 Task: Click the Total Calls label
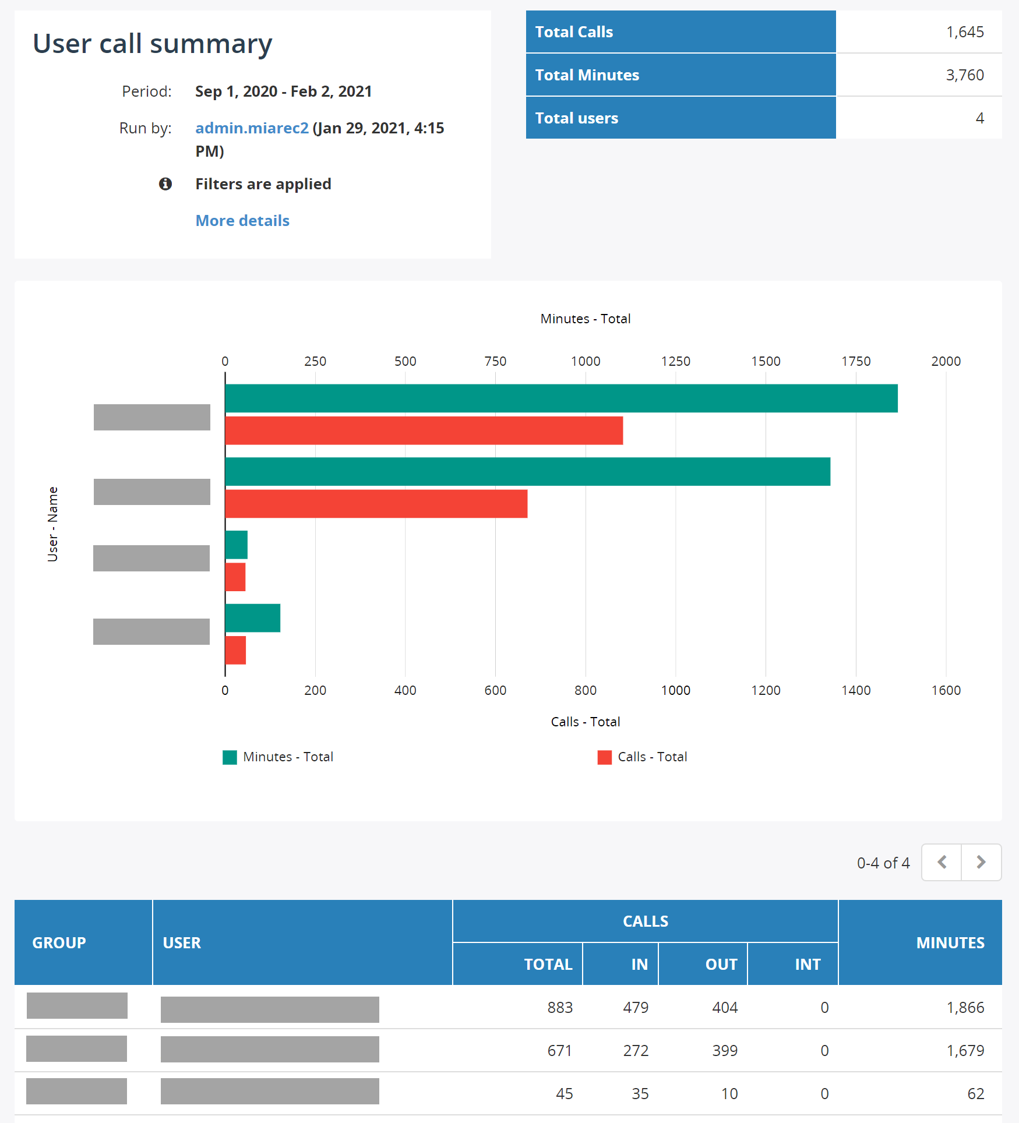pyautogui.click(x=574, y=32)
